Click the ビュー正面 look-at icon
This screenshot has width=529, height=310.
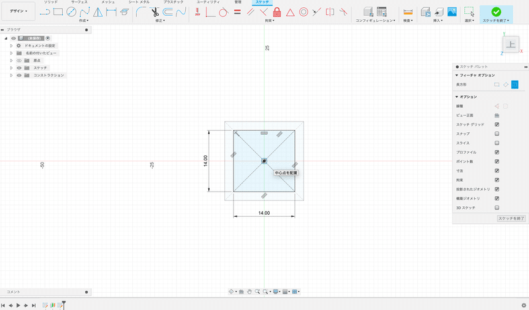pos(497,116)
